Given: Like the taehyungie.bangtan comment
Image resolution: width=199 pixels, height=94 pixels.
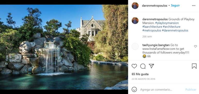Looking at the screenshot, I should pos(195,46).
